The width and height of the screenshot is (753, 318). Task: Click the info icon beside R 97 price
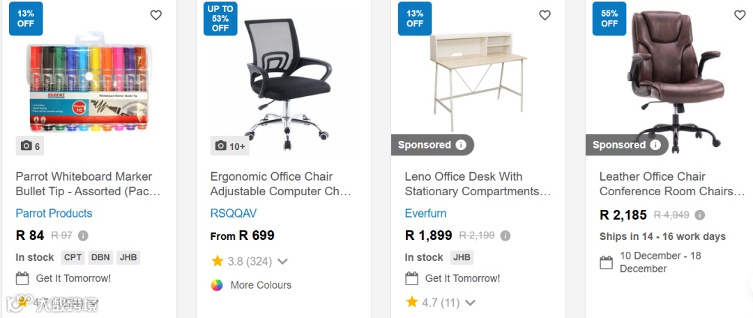[x=83, y=236]
